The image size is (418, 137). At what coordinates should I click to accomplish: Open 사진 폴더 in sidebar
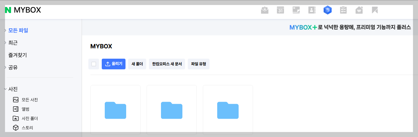(x=30, y=118)
